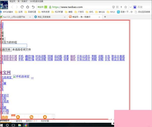Open the 短裤 link in the lower row
The height and width of the screenshot is (127, 152).
(x=50, y=59)
